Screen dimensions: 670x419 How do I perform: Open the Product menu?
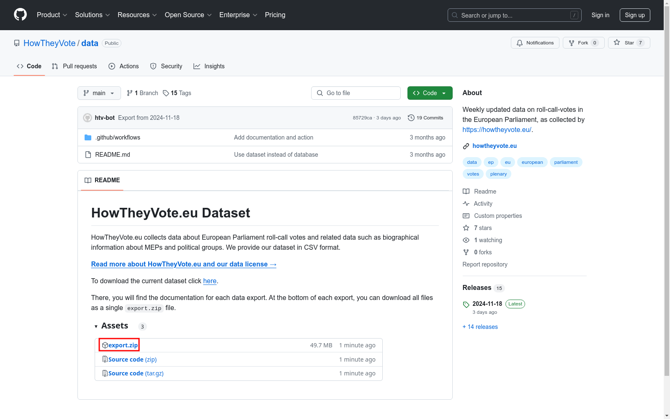tap(52, 15)
